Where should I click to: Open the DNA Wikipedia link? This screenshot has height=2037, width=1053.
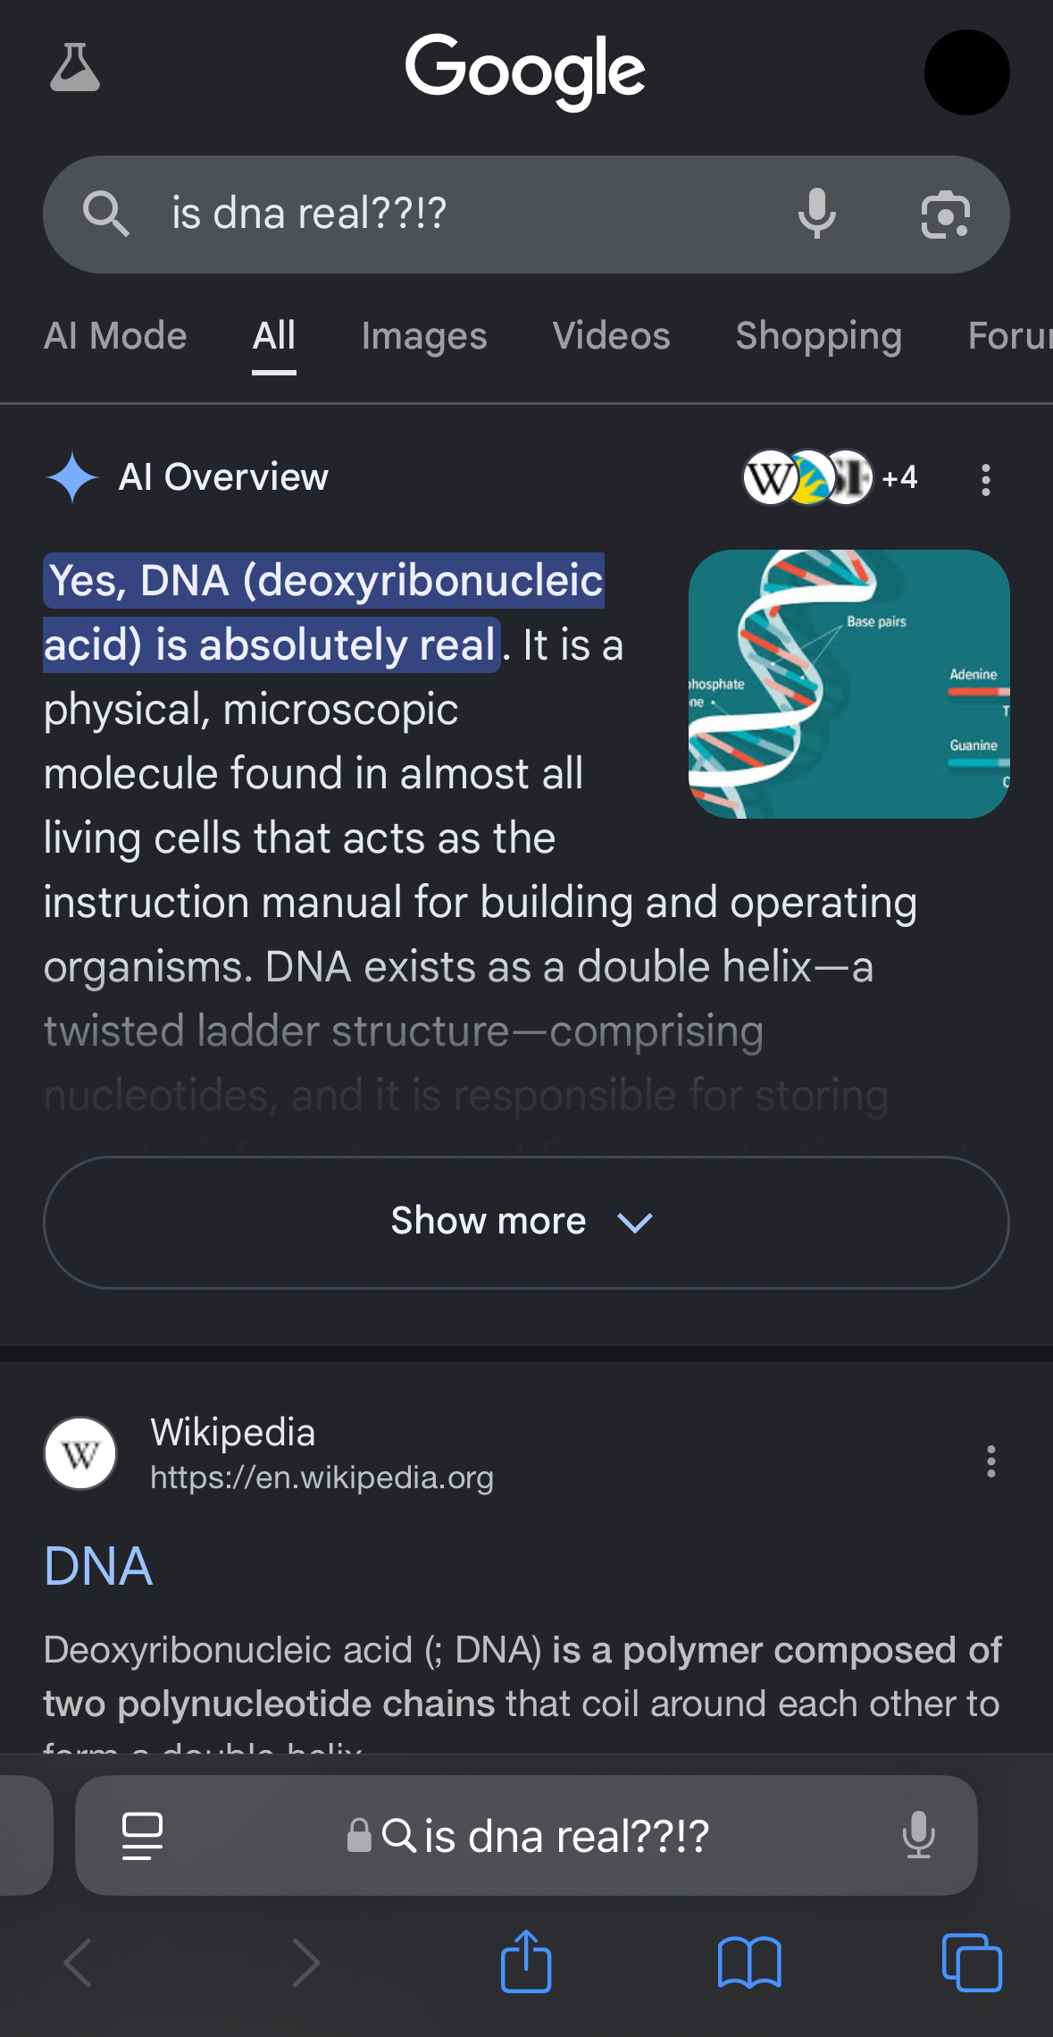(x=98, y=1566)
